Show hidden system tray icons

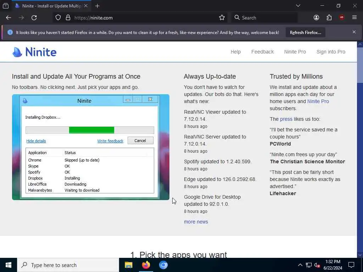coord(300,265)
